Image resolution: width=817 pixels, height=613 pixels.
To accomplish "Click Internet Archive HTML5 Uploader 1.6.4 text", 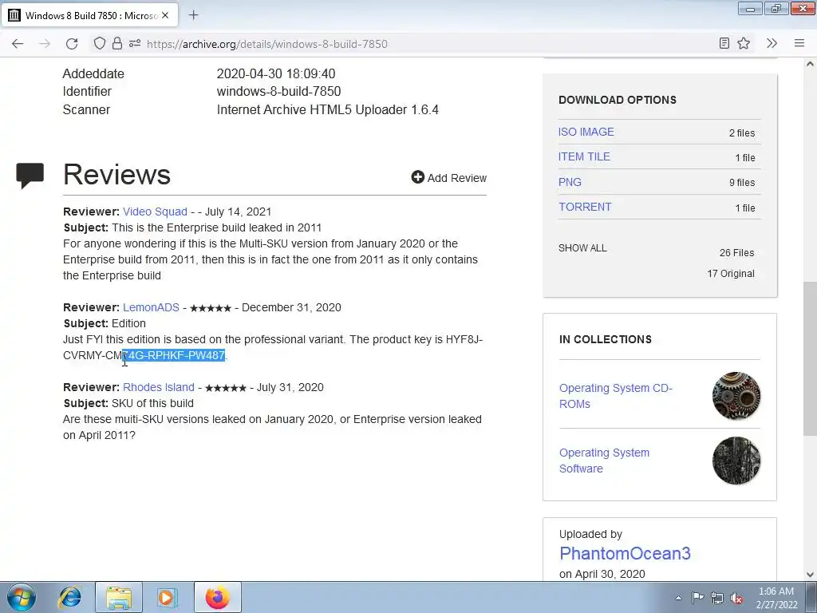I will pos(328,109).
